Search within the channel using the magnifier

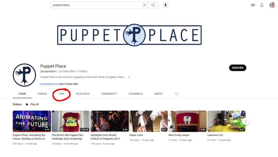177,94
